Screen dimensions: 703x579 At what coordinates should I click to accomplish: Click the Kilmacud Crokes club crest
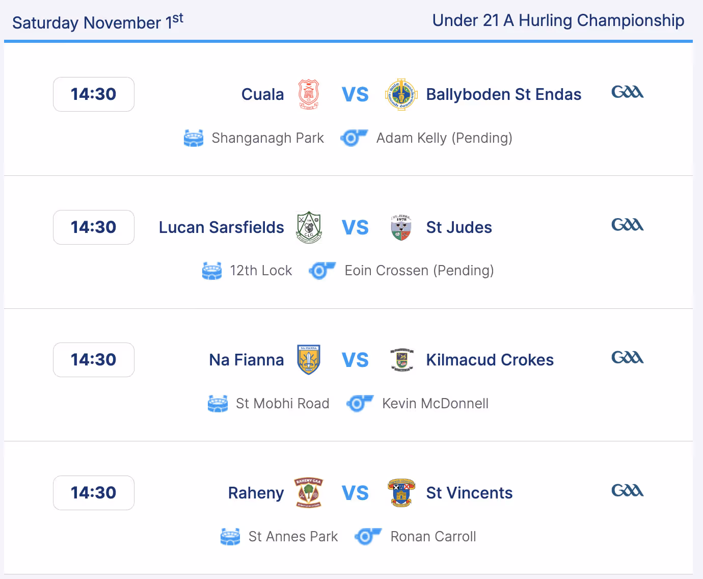(x=401, y=360)
